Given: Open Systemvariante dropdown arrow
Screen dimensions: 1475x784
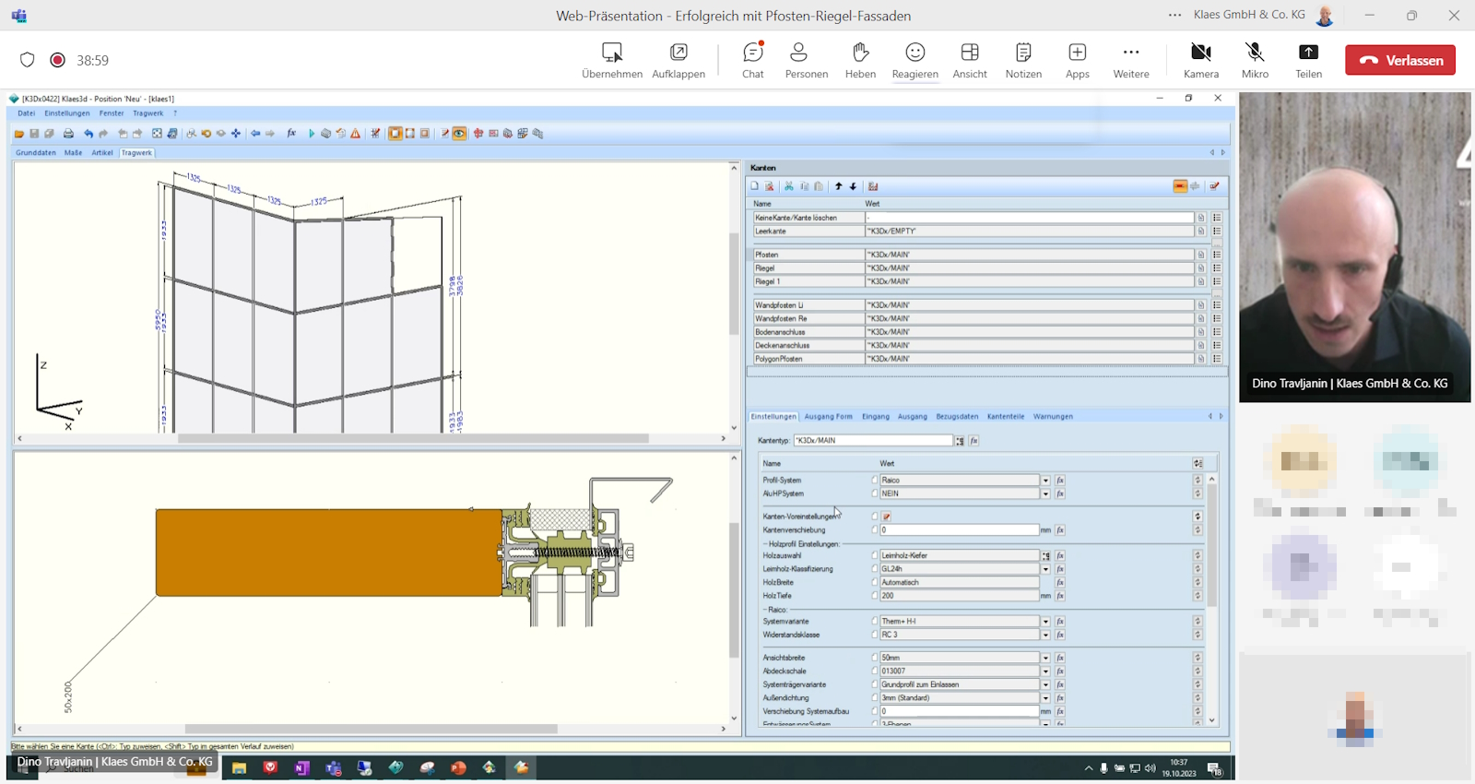Looking at the screenshot, I should [1045, 622].
